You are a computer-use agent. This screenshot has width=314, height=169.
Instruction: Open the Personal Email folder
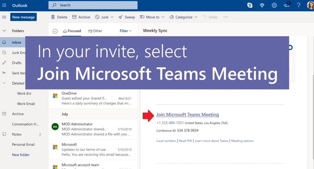pos(23,144)
